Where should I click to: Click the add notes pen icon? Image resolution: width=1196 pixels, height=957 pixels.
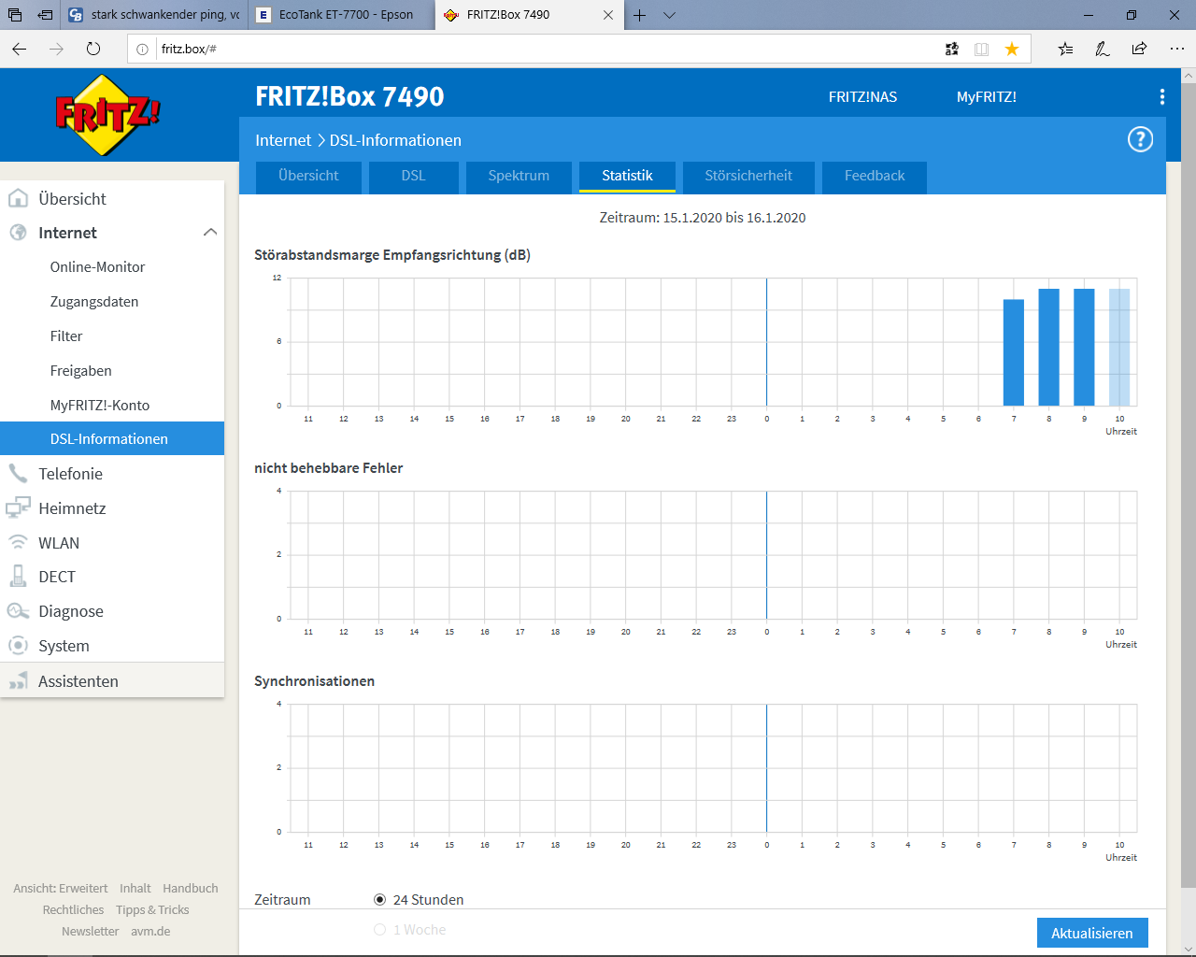pos(1103,49)
